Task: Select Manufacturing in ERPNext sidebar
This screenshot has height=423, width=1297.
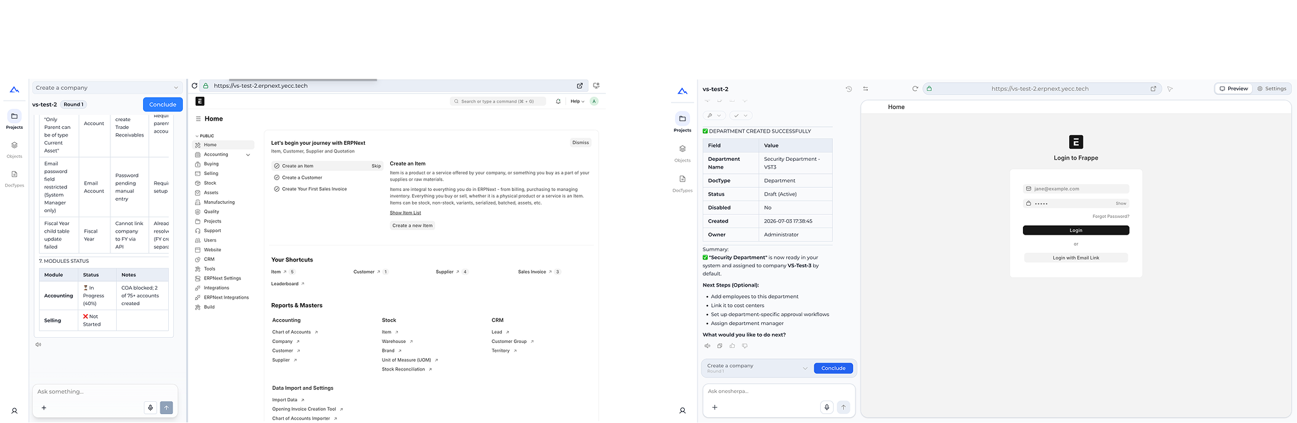Action: tap(219, 203)
